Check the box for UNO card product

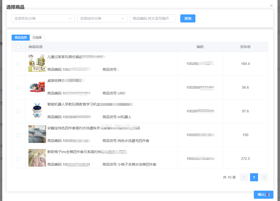(x=18, y=88)
